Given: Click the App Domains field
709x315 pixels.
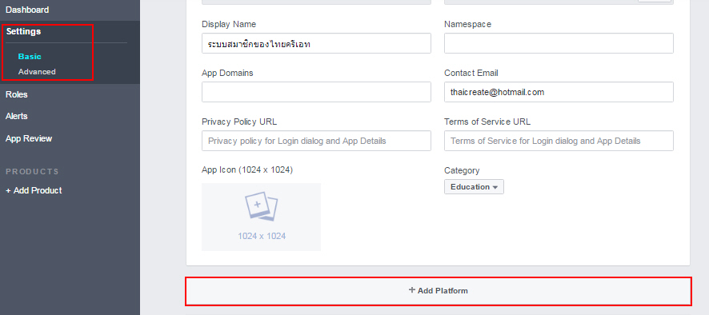Looking at the screenshot, I should (x=317, y=92).
